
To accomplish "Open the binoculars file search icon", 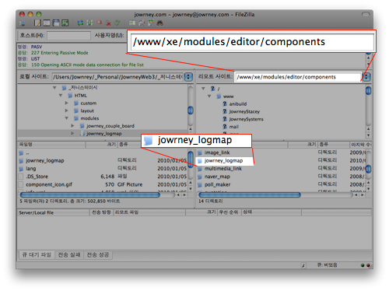I will 159,23.
